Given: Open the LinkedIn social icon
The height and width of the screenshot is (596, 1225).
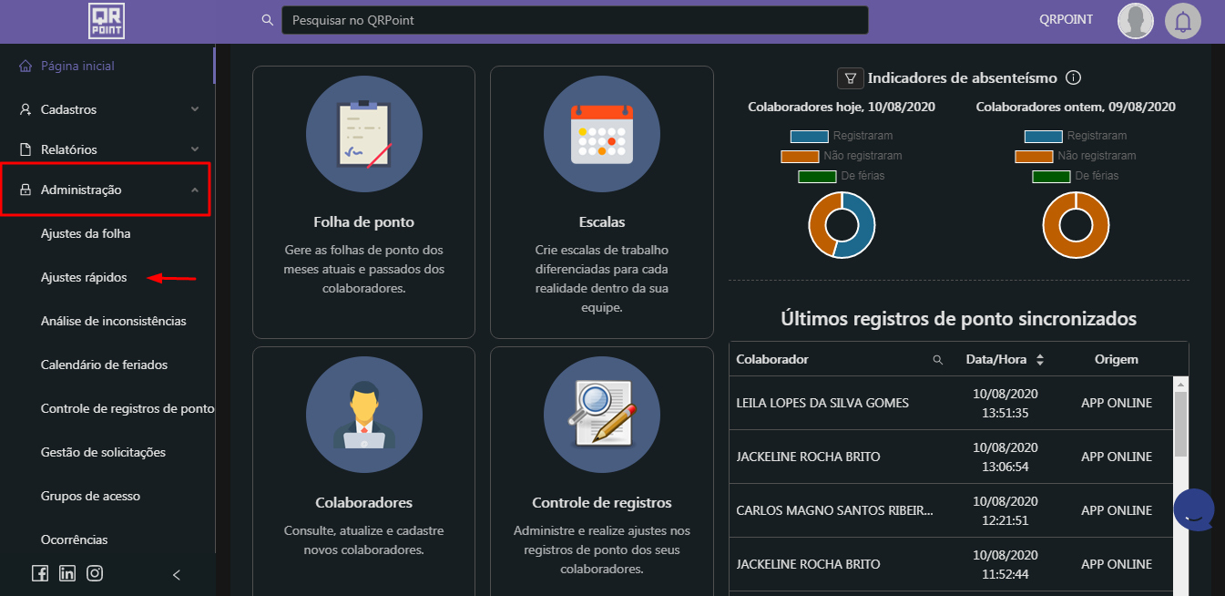Looking at the screenshot, I should click(67, 573).
